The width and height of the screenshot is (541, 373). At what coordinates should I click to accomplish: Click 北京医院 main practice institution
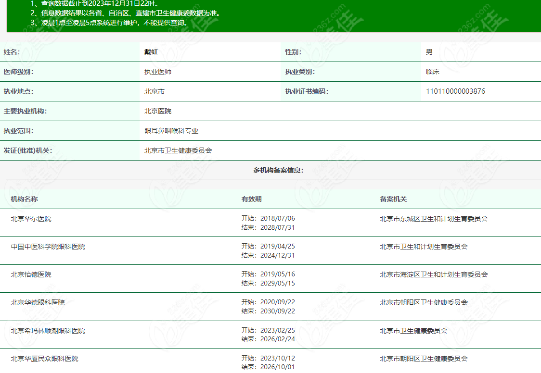point(158,111)
